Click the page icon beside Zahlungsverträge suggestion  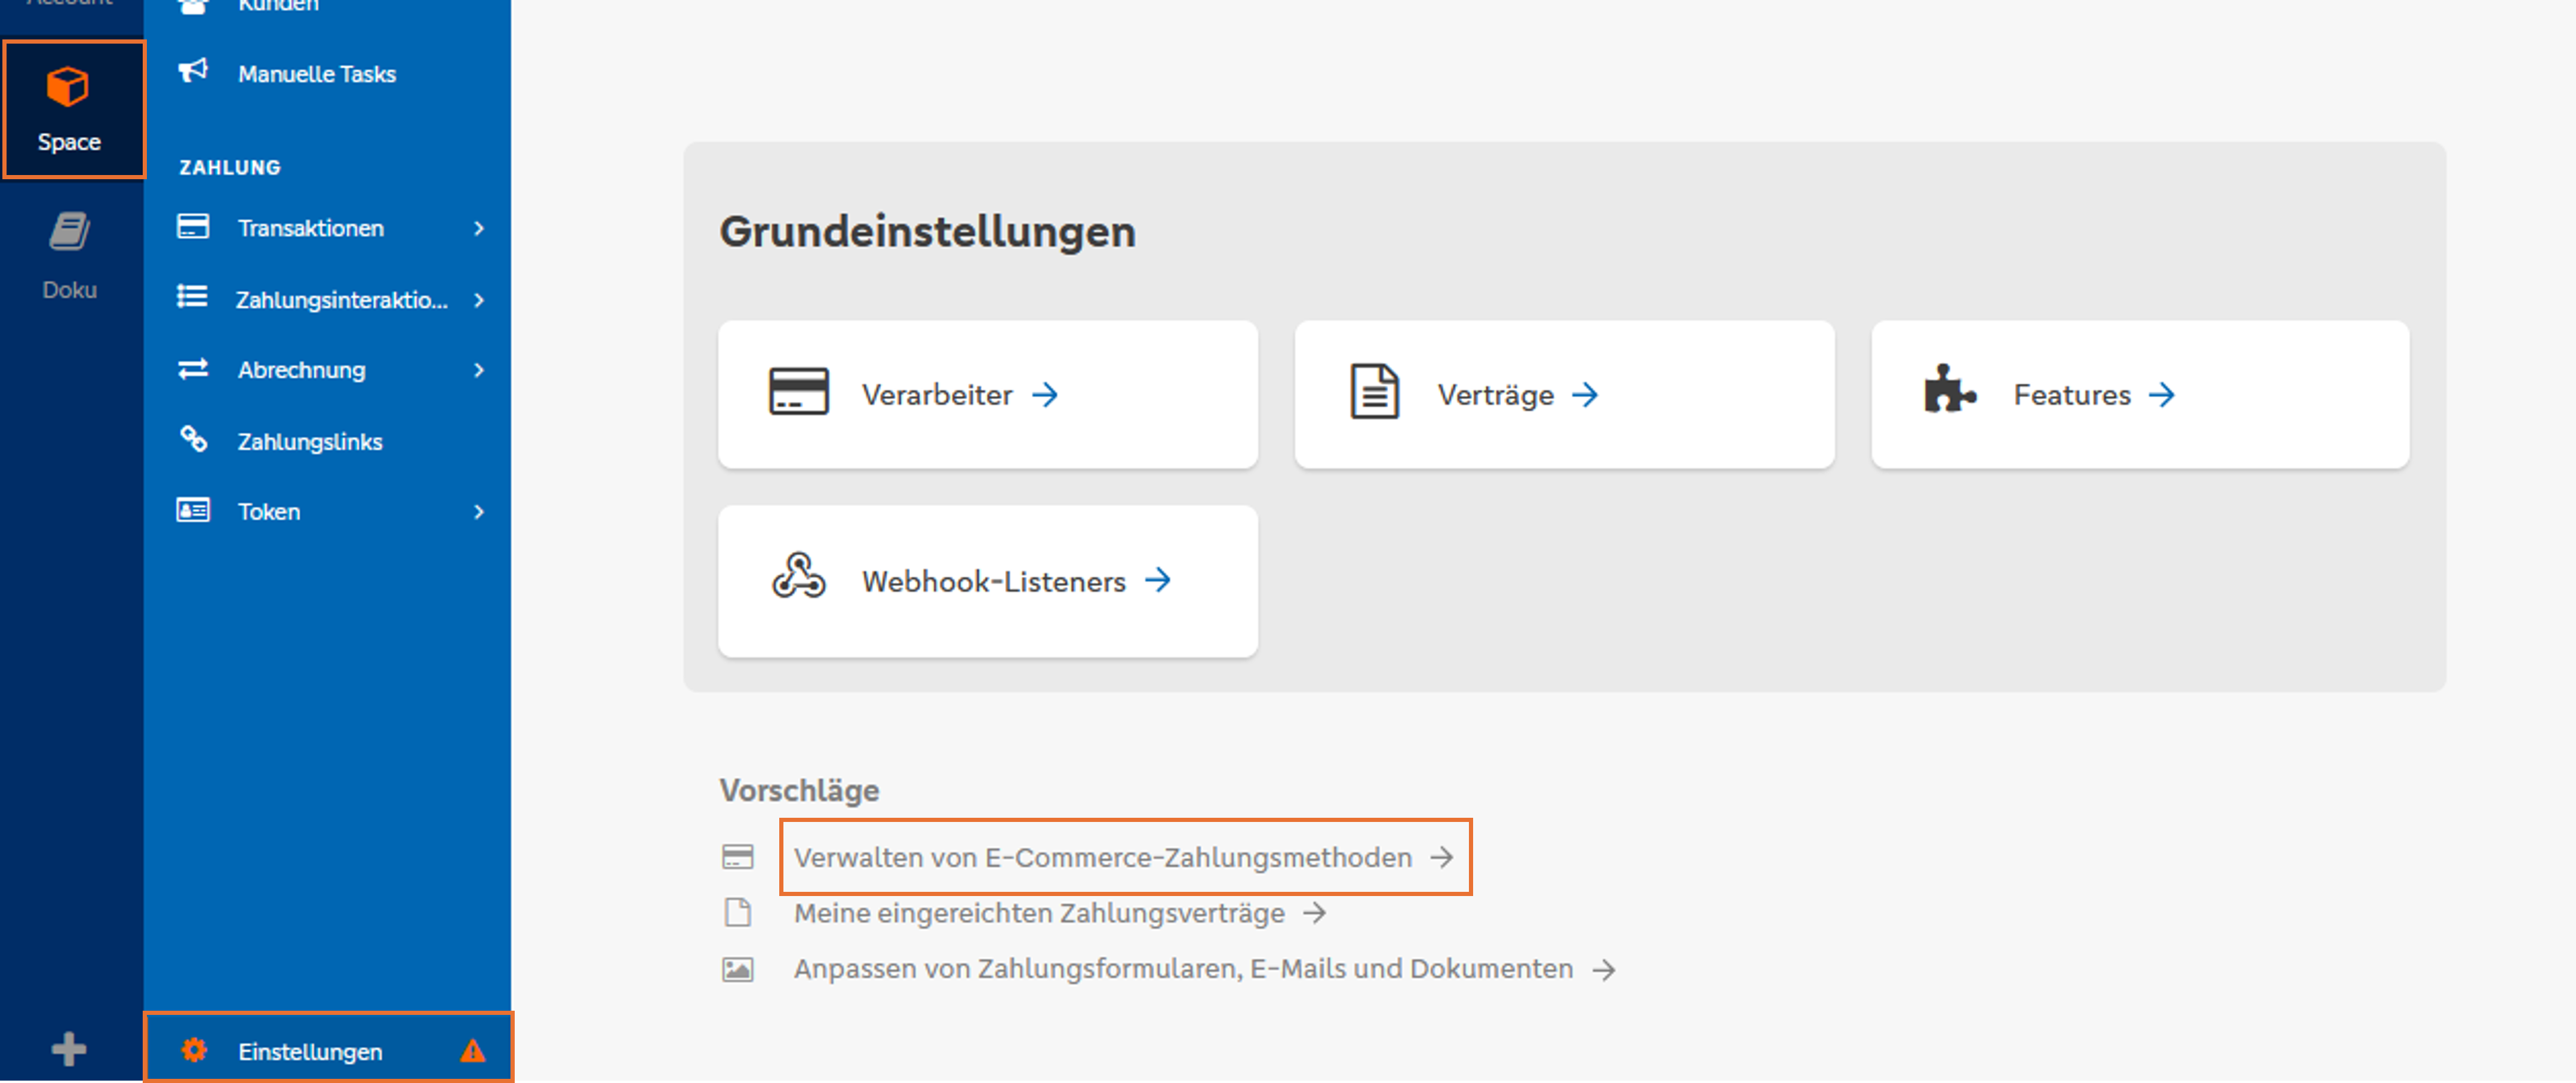(x=738, y=912)
